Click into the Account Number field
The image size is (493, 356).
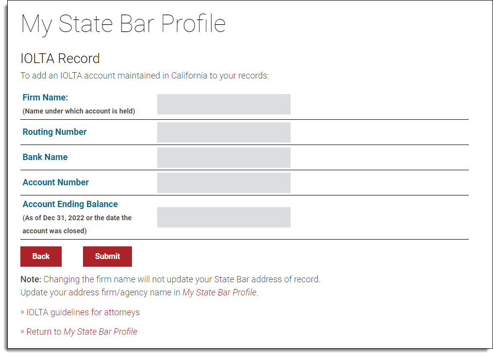point(224,182)
